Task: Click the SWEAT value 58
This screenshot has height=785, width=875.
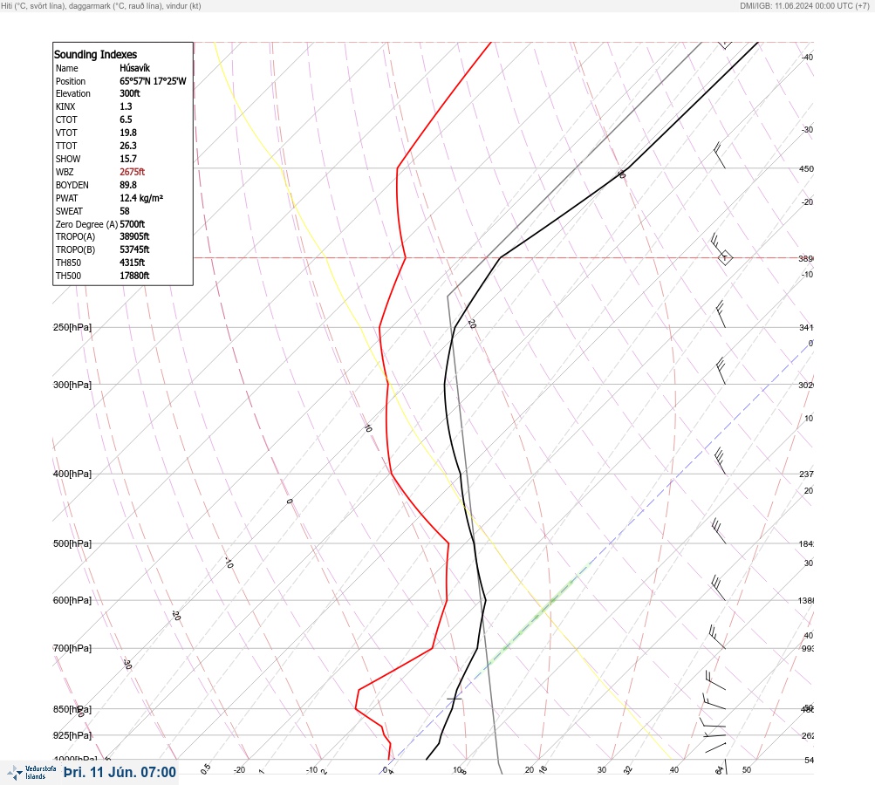Action: point(125,211)
